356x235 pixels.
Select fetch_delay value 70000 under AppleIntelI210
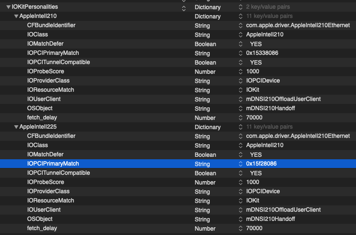[254, 117]
